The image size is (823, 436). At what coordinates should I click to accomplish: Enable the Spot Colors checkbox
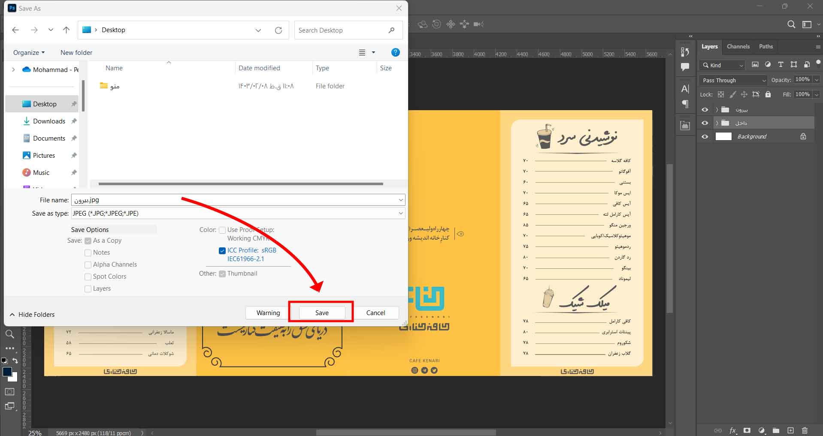88,277
